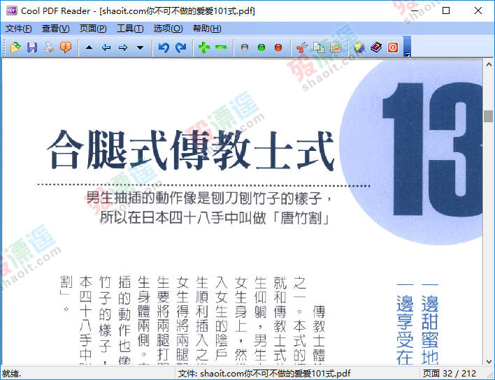
Task: Zoom in with green plus icon
Action: coord(204,47)
